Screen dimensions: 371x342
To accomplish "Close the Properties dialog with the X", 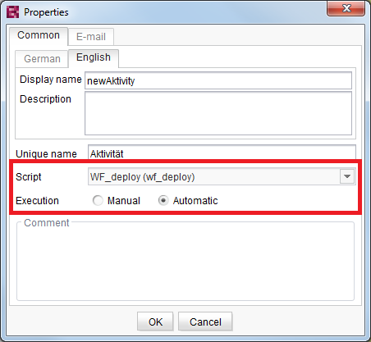I will coord(346,8).
